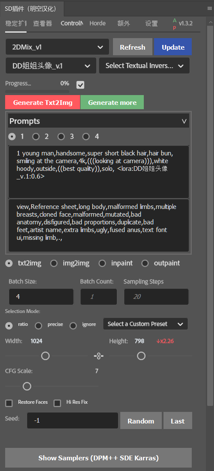The image size is (214, 471).
Task: Collapse the Prompts section chevron
Action: coord(184,121)
